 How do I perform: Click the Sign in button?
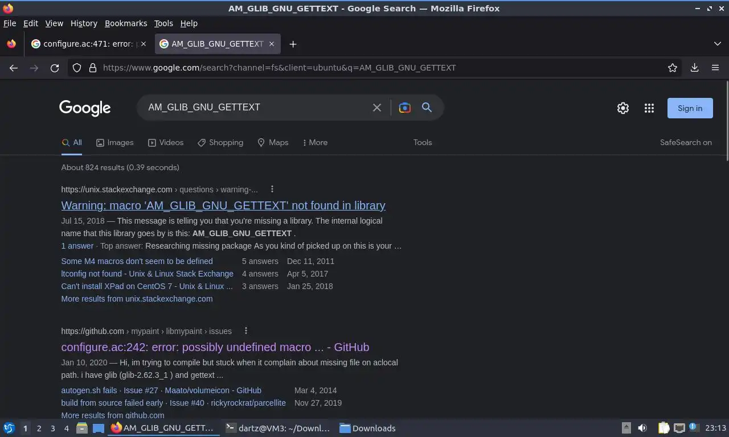click(690, 108)
